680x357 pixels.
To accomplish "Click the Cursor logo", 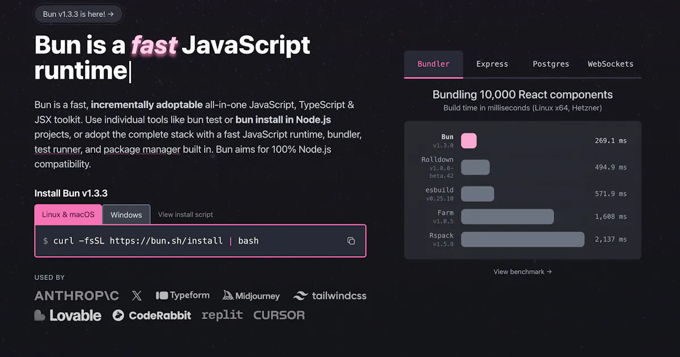I will tap(279, 315).
